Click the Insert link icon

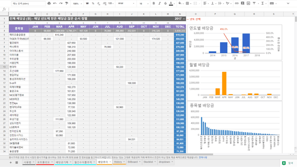coord(237,3)
